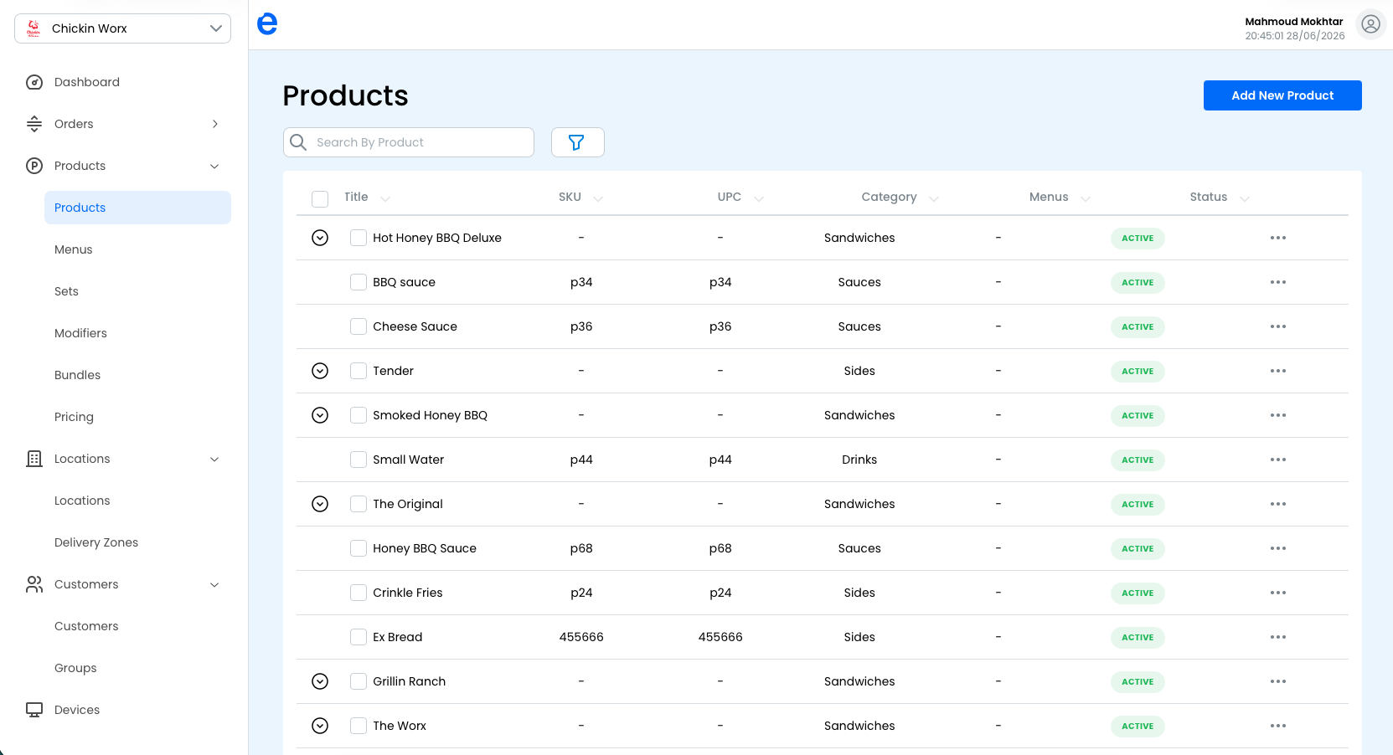Open three-dot menu for The Worx
Screen dimensions: 1393x755
click(1277, 726)
